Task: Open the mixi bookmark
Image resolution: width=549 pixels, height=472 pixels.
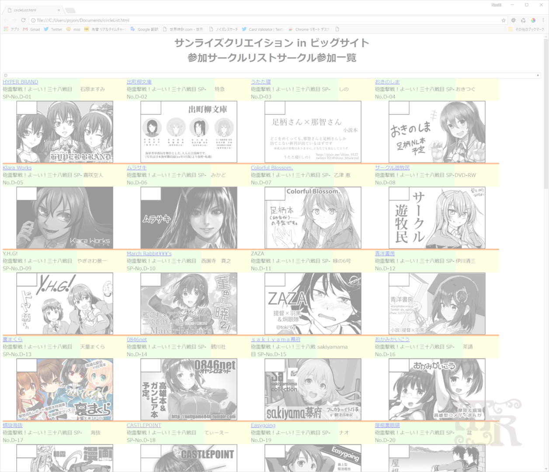Action: pyautogui.click(x=73, y=29)
